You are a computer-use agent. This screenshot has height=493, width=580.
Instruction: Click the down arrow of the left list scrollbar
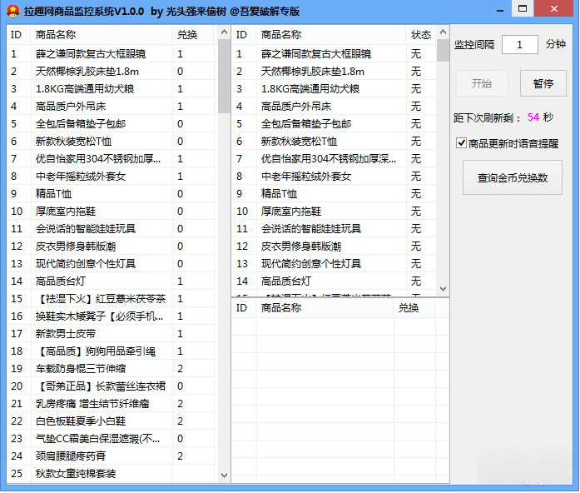pos(223,475)
